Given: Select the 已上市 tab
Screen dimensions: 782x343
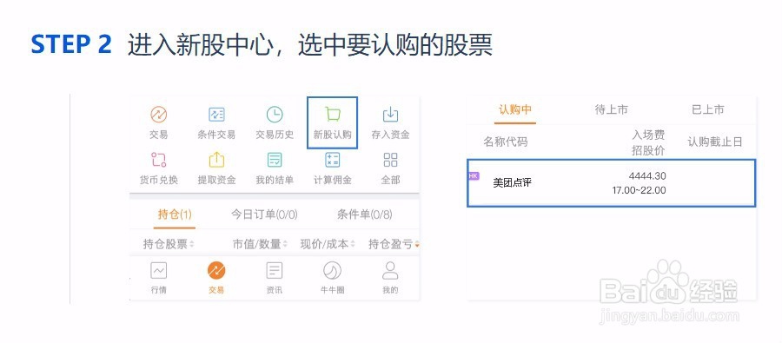Looking at the screenshot, I should tap(707, 109).
